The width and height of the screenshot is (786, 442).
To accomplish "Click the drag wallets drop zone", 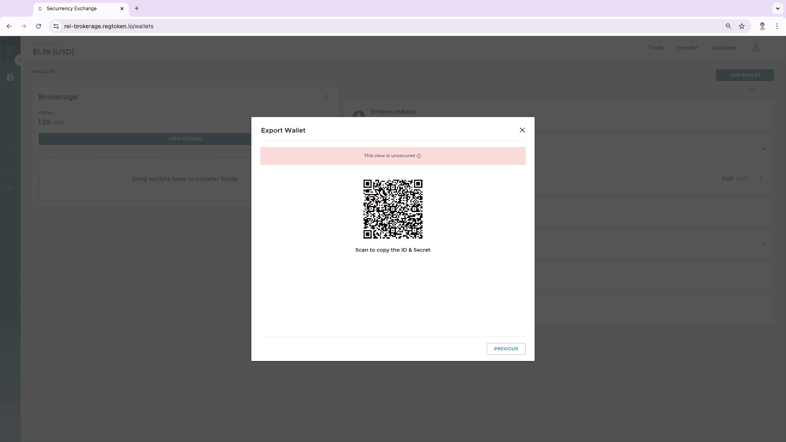I will click(145, 179).
